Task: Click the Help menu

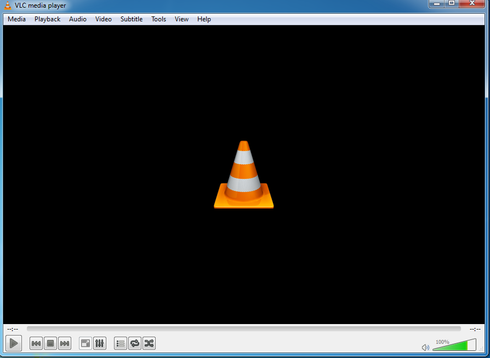Action: [204, 19]
